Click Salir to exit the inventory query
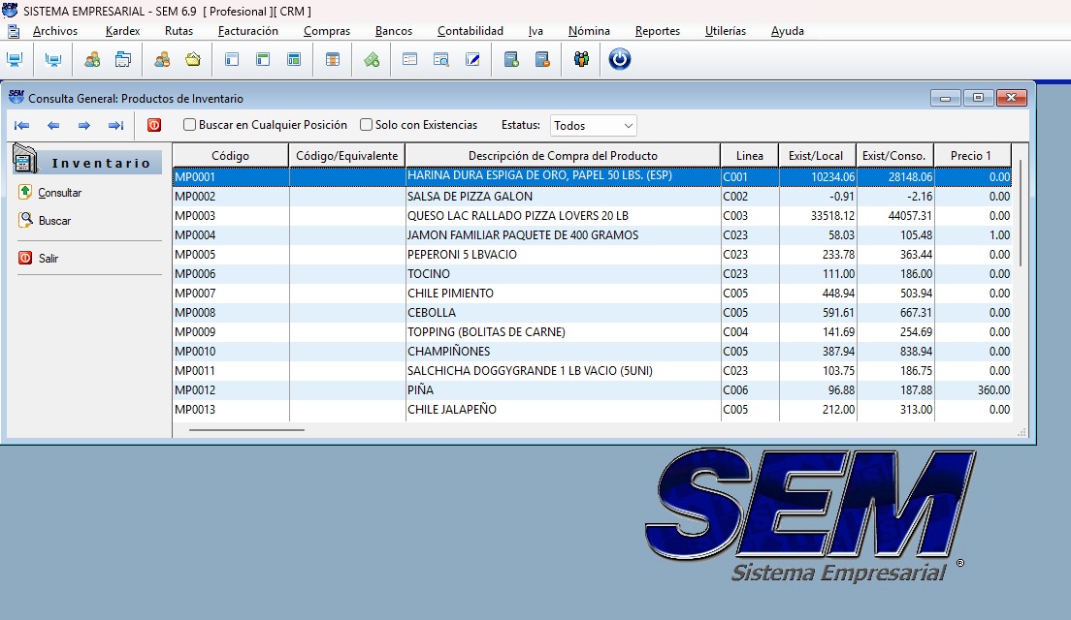The height and width of the screenshot is (620, 1071). tap(48, 258)
